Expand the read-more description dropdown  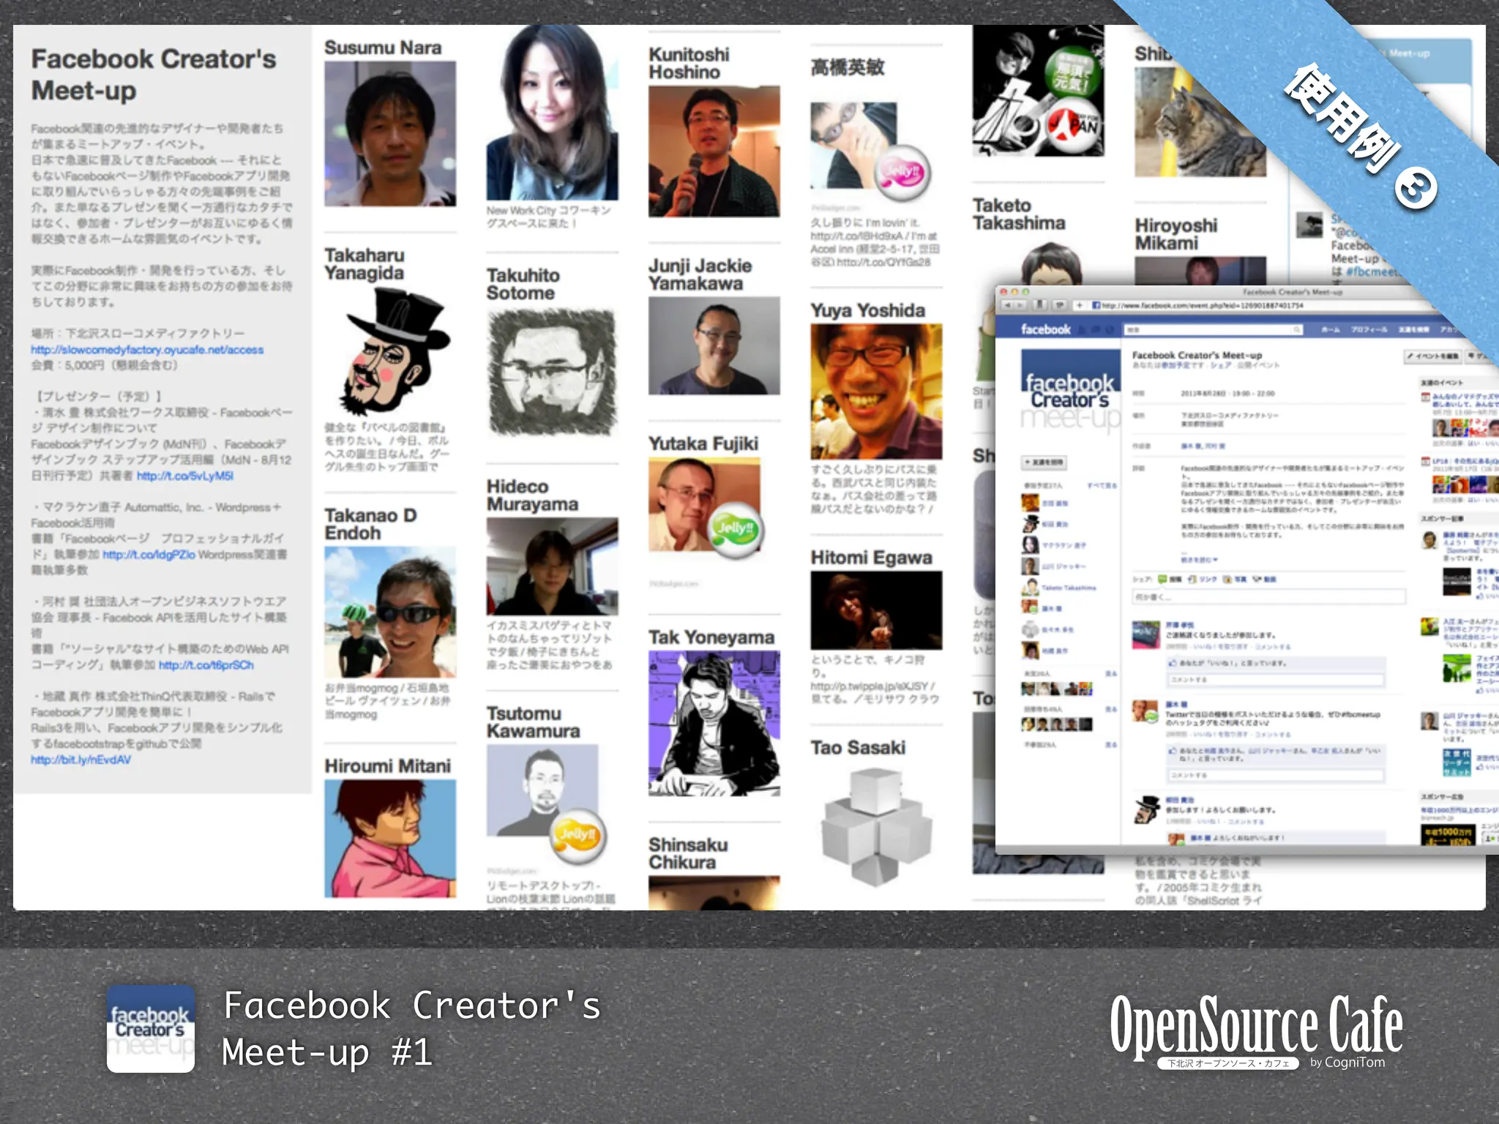(x=1198, y=560)
